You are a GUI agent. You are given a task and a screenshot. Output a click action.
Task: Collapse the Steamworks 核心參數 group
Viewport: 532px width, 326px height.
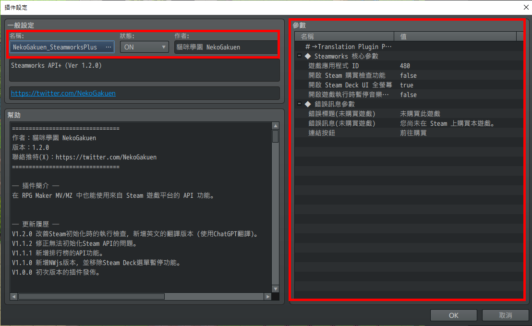point(299,56)
